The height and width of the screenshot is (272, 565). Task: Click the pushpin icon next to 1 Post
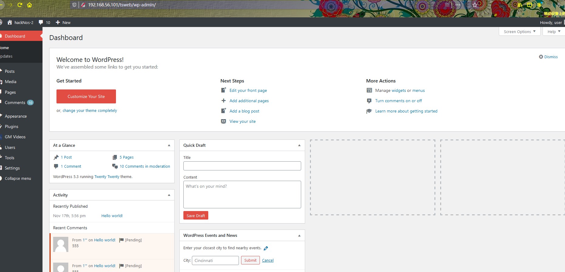tap(56, 157)
